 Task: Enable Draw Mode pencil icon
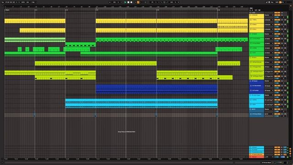pos(266,2)
